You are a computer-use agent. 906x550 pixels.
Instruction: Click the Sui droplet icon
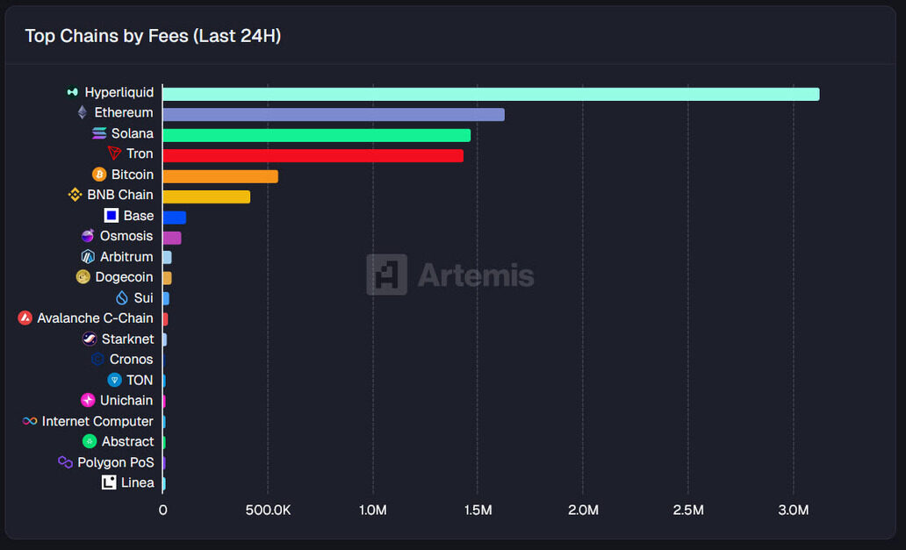122,297
